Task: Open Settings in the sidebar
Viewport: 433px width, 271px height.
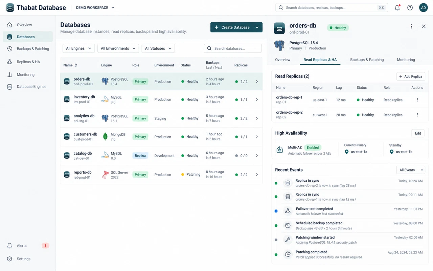Action: click(28, 259)
